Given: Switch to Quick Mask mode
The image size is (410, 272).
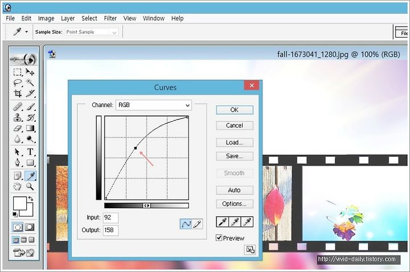Looking at the screenshot, I should pos(30,227).
